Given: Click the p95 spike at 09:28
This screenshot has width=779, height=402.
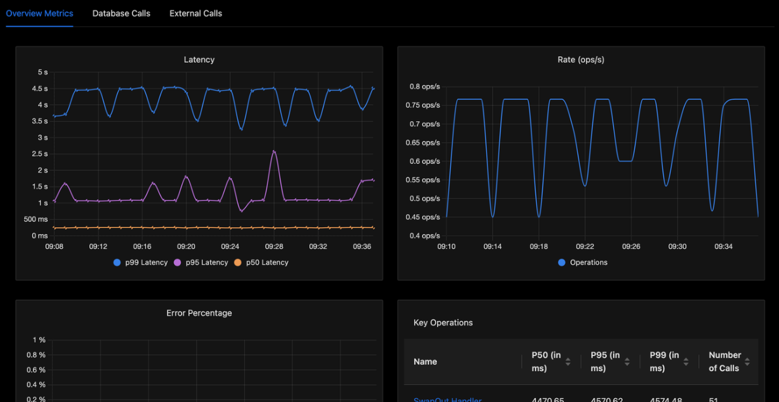Looking at the screenshot, I should pyautogui.click(x=275, y=151).
